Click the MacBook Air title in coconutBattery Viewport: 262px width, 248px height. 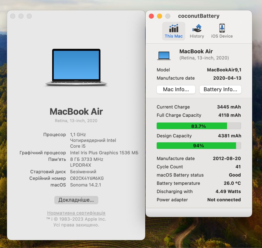[x=196, y=51]
